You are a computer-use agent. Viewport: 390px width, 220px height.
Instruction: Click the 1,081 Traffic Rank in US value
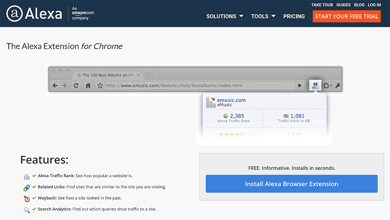tap(297, 116)
